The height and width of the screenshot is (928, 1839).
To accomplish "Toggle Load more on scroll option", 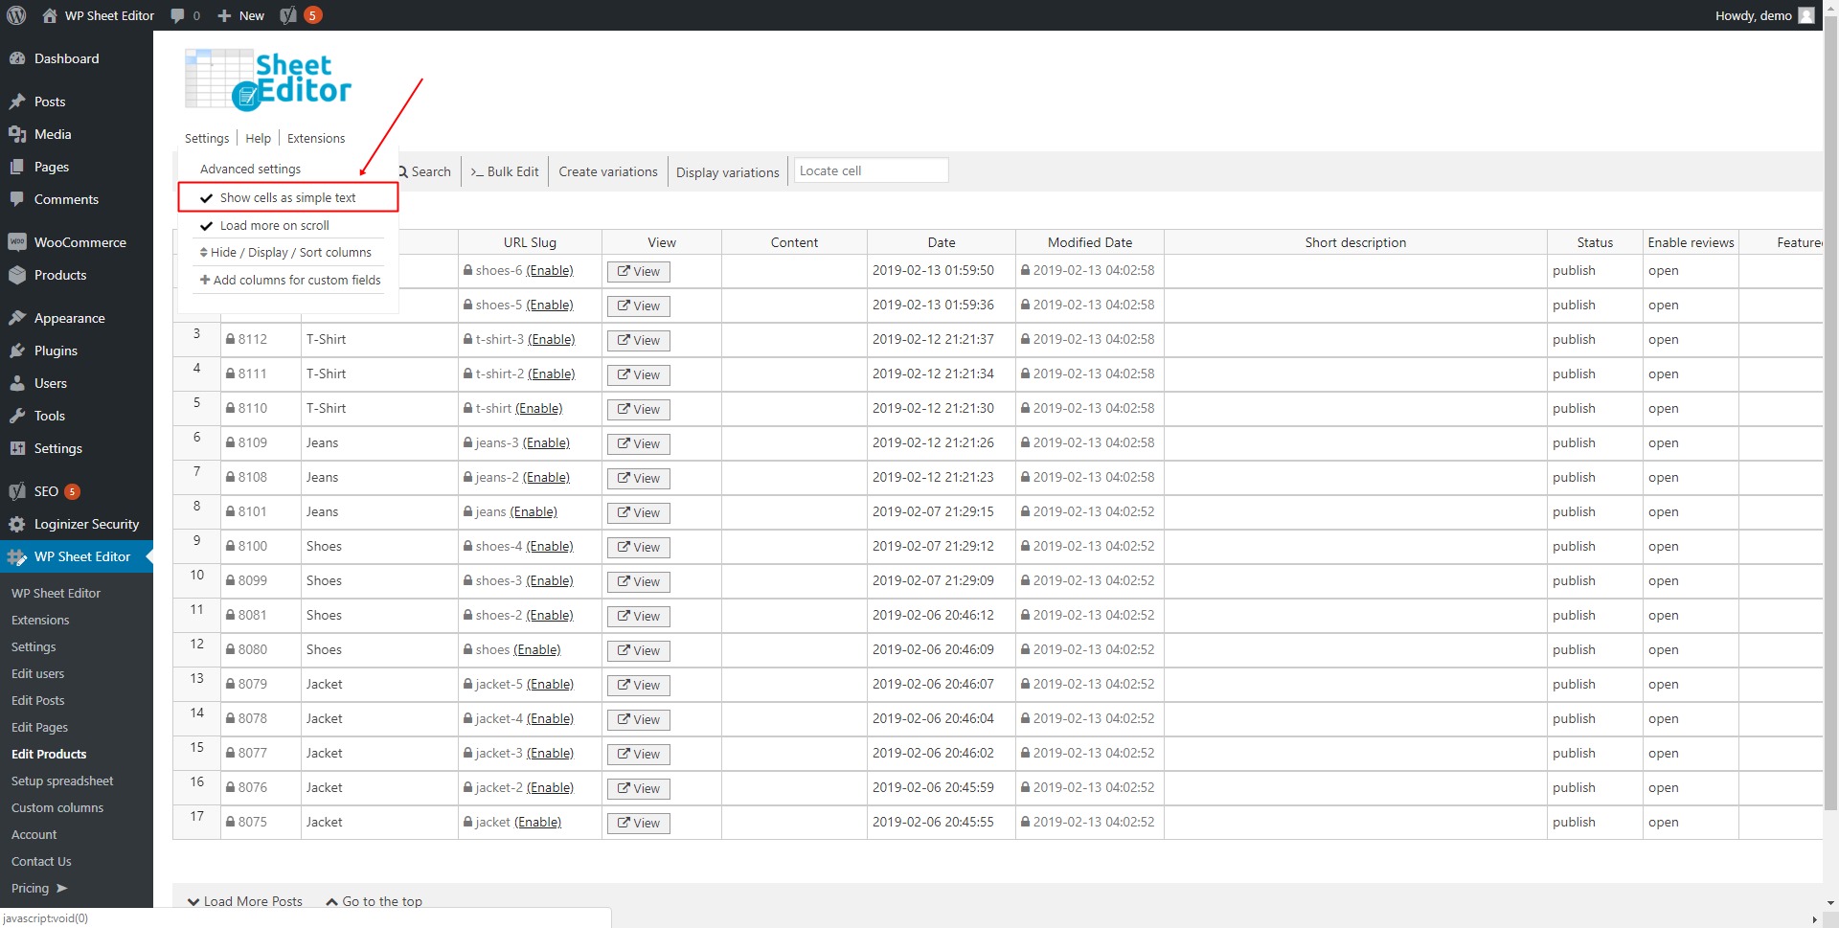I will coord(274,225).
